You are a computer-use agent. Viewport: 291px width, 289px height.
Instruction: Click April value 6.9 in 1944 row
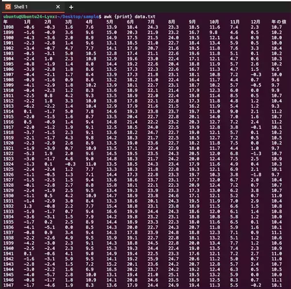pyautogui.click(x=90, y=269)
